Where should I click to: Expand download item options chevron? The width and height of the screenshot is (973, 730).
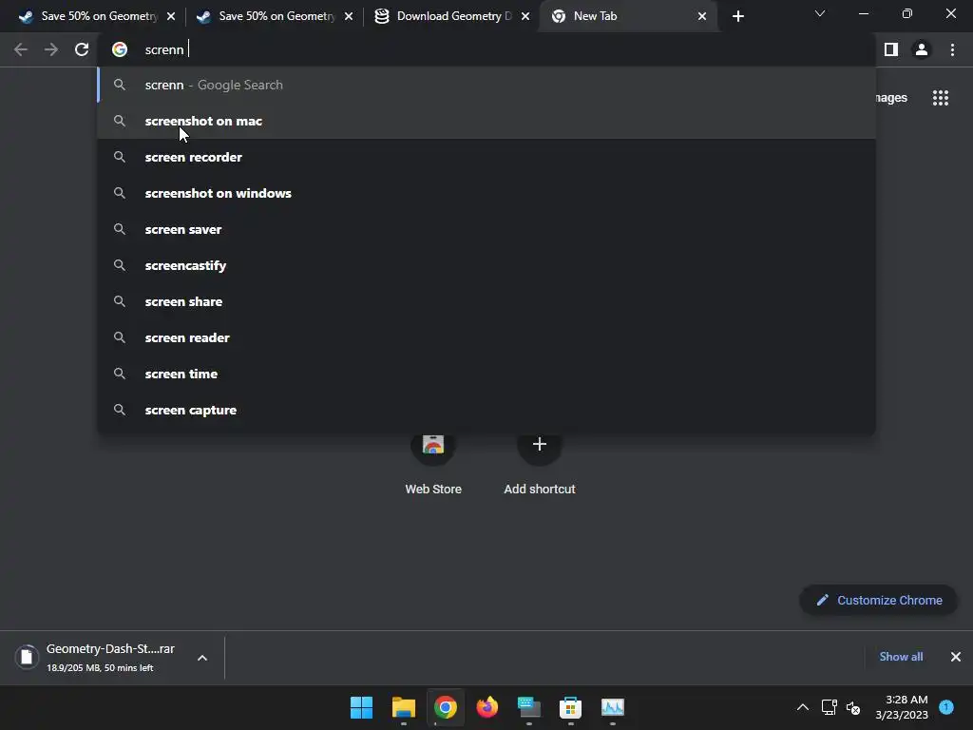point(202,658)
